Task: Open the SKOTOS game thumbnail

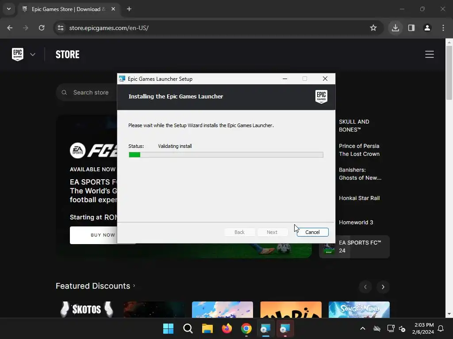Action: (x=86, y=309)
